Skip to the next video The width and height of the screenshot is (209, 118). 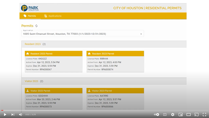coord(13,114)
